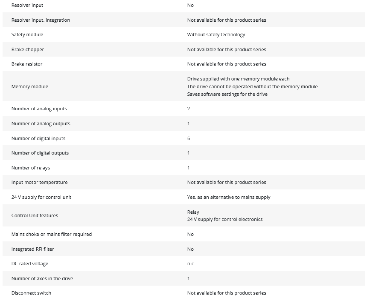Click "Yes, as an alternative to mains supply"
Viewport: 367px width, 298px height.
(229, 197)
